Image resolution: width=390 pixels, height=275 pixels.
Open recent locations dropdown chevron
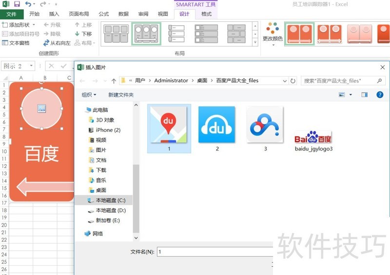pyautogui.click(x=105, y=81)
